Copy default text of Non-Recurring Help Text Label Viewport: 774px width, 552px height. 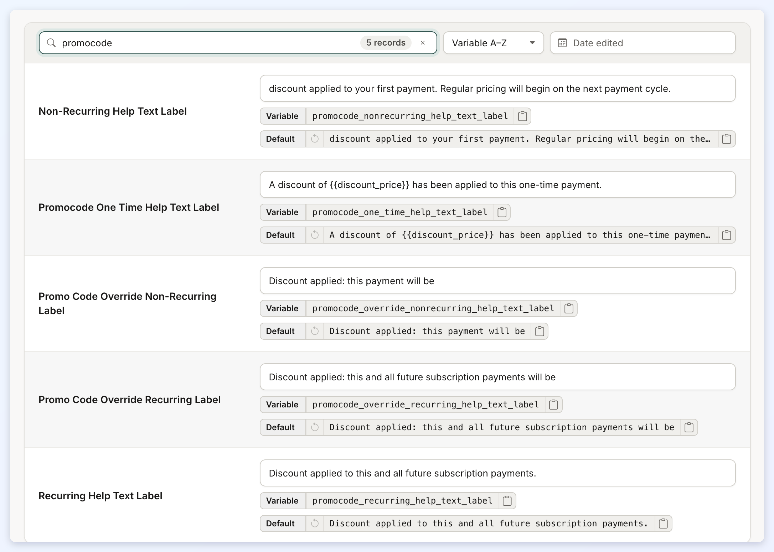click(x=727, y=139)
